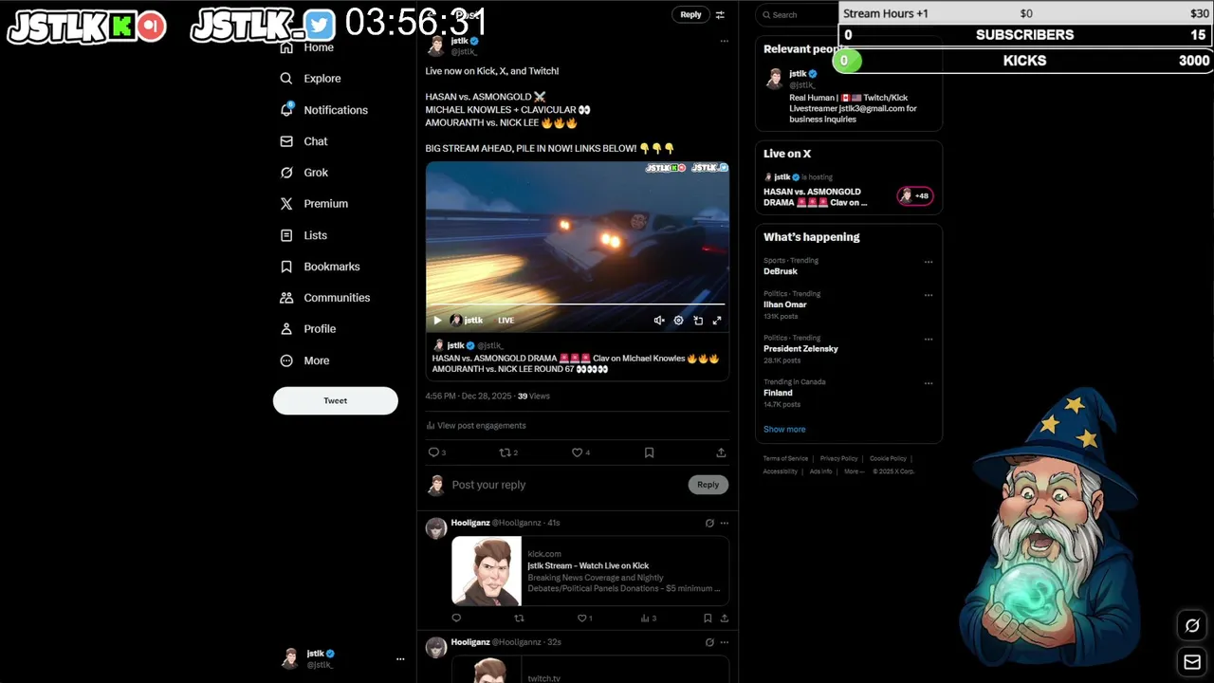Viewport: 1214px width, 683px height.
Task: Open Communities page
Action: pyautogui.click(x=324, y=298)
